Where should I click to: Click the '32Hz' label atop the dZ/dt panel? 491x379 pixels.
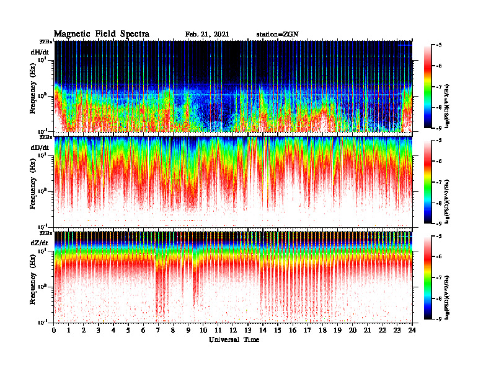(x=46, y=233)
